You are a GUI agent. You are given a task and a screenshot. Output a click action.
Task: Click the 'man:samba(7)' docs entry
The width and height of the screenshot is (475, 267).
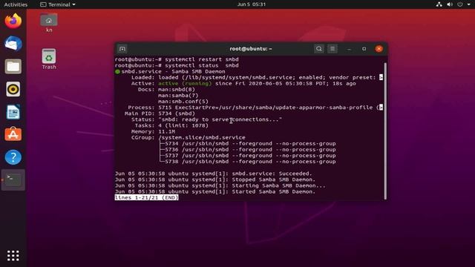pos(178,96)
